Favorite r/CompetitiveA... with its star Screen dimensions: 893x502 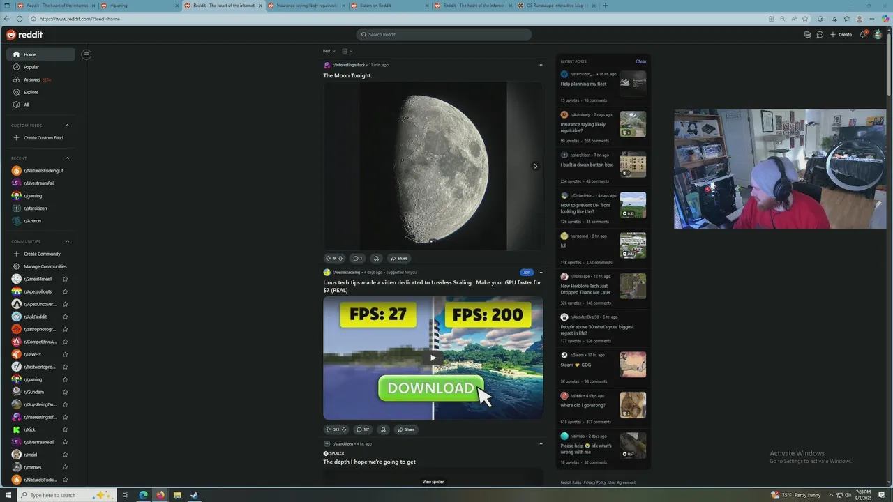point(65,342)
